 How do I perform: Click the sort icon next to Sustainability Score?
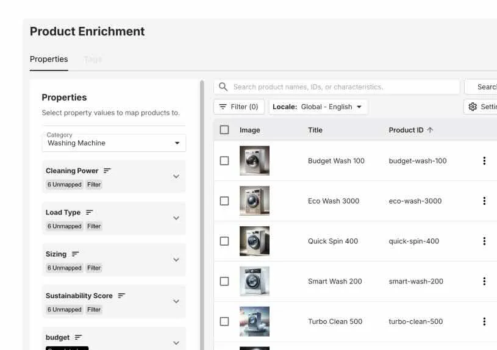pyautogui.click(x=121, y=296)
